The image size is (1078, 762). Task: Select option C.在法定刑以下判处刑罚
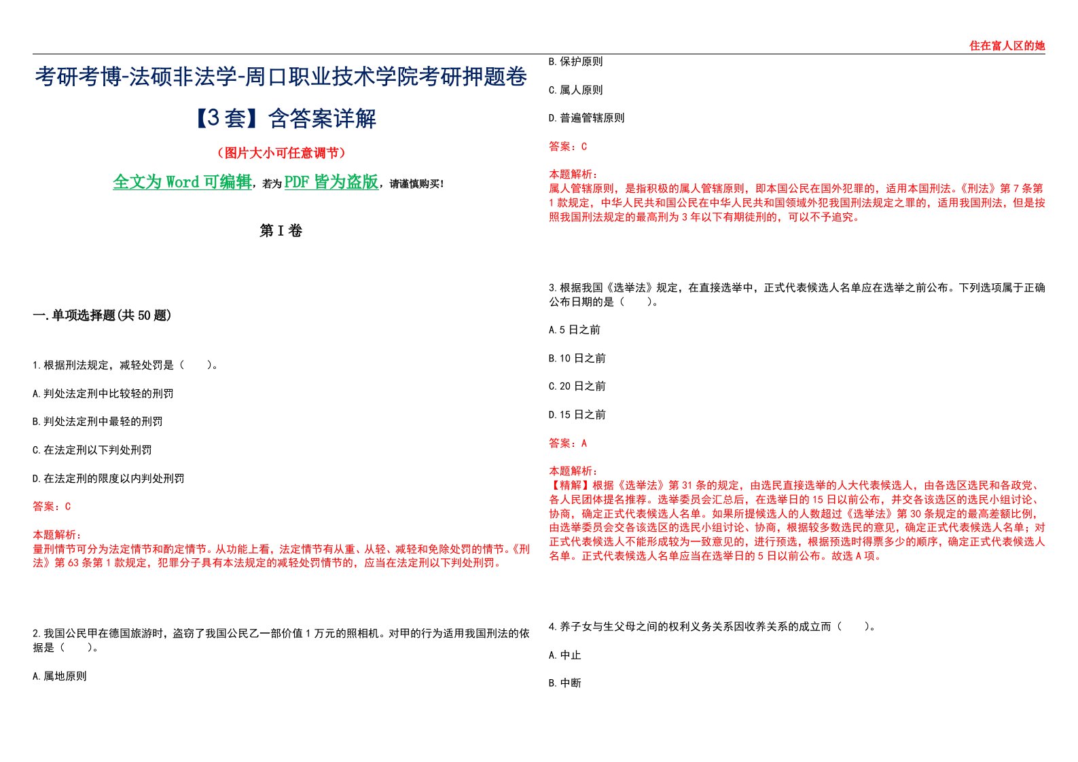92,450
